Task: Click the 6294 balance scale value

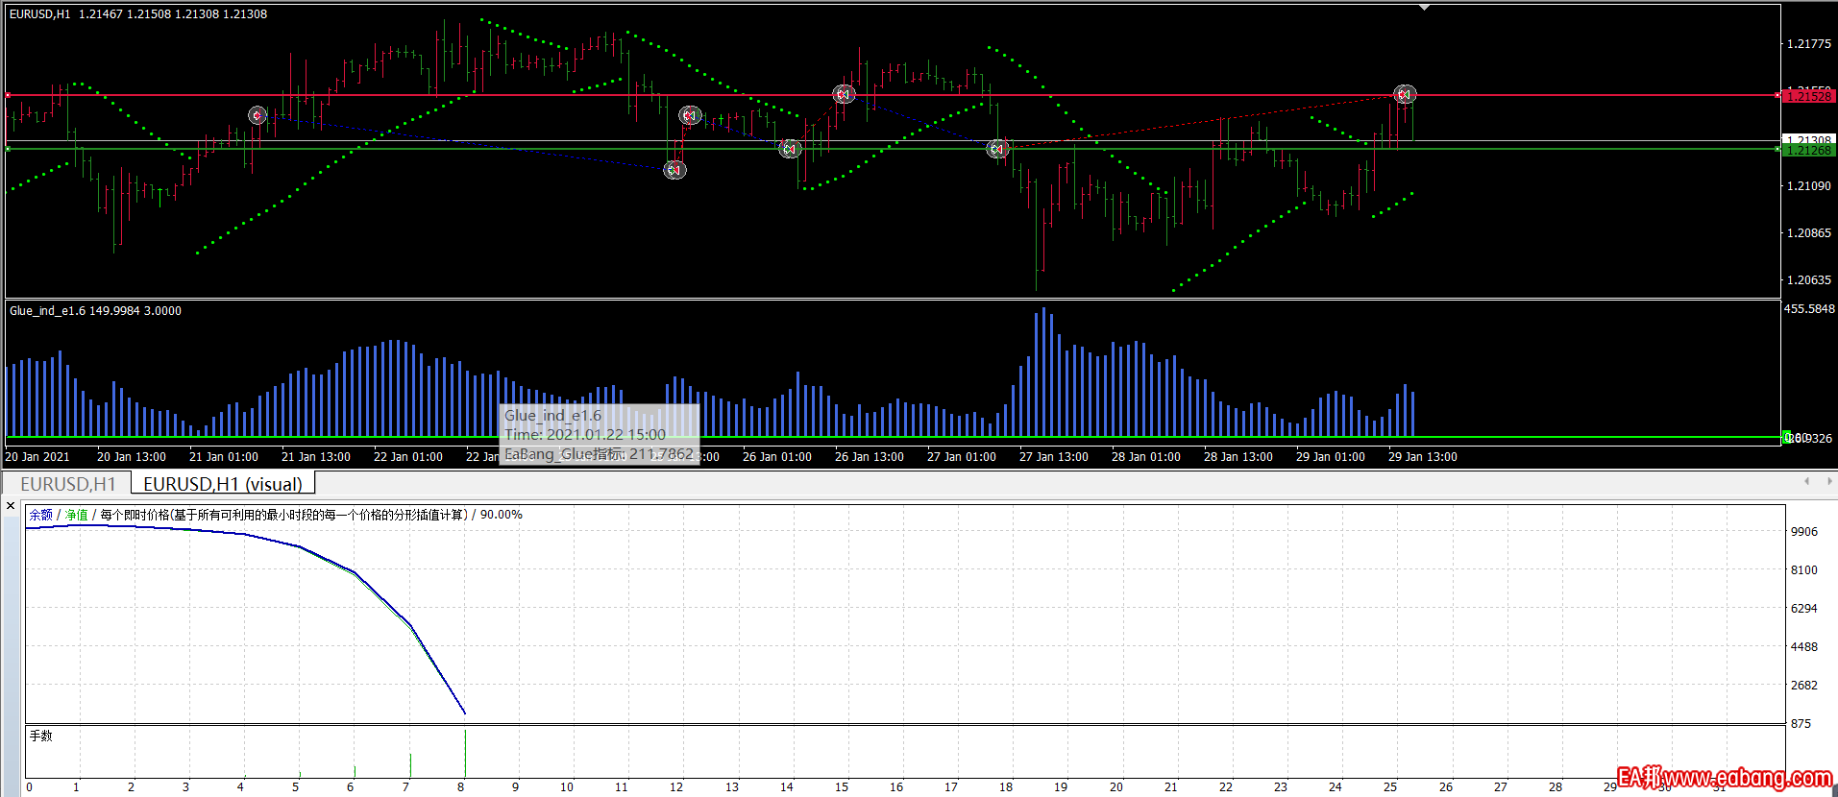Action: (1804, 609)
